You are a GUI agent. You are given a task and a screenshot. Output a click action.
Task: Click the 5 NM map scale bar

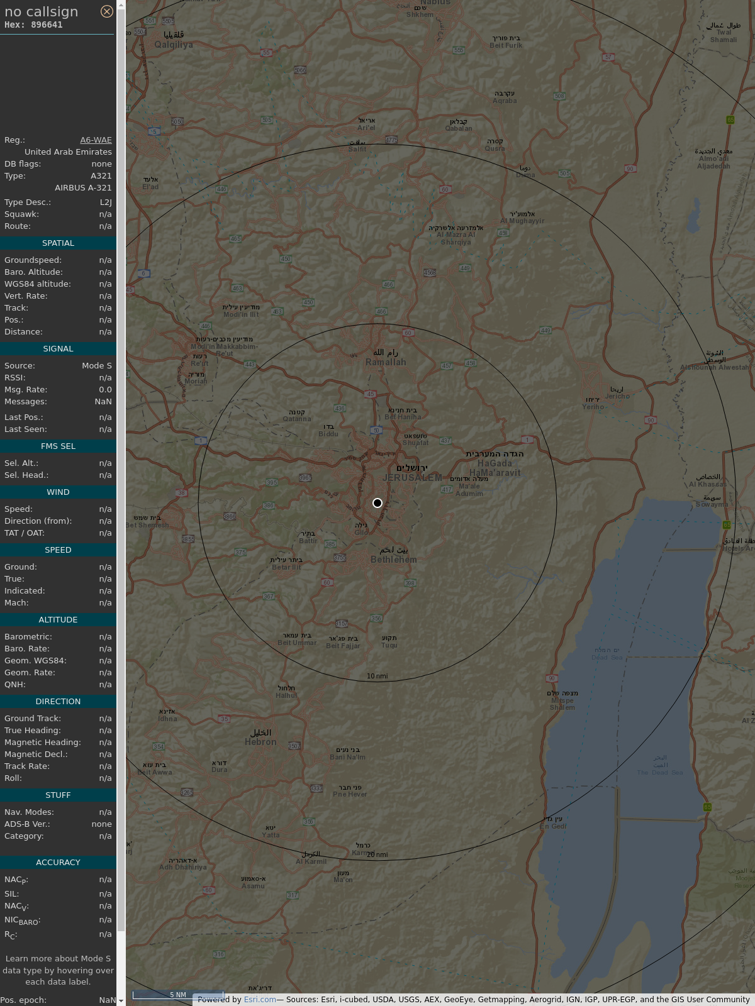178,995
